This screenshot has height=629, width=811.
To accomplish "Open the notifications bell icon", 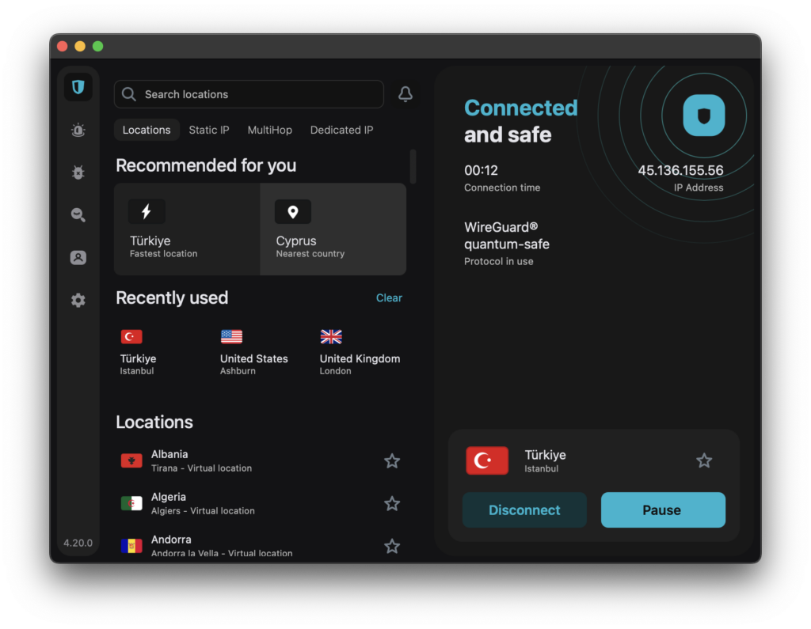I will pyautogui.click(x=405, y=94).
